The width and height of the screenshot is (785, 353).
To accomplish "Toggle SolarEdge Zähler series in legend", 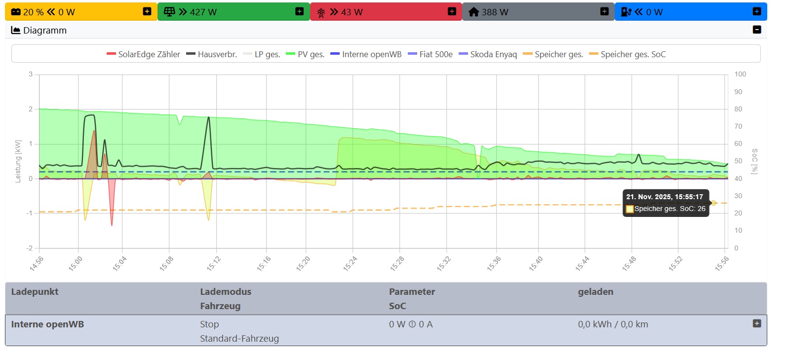I will click(143, 54).
